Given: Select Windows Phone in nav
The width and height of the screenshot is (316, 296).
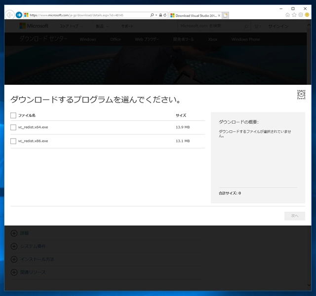Looking at the screenshot, I should point(246,39).
